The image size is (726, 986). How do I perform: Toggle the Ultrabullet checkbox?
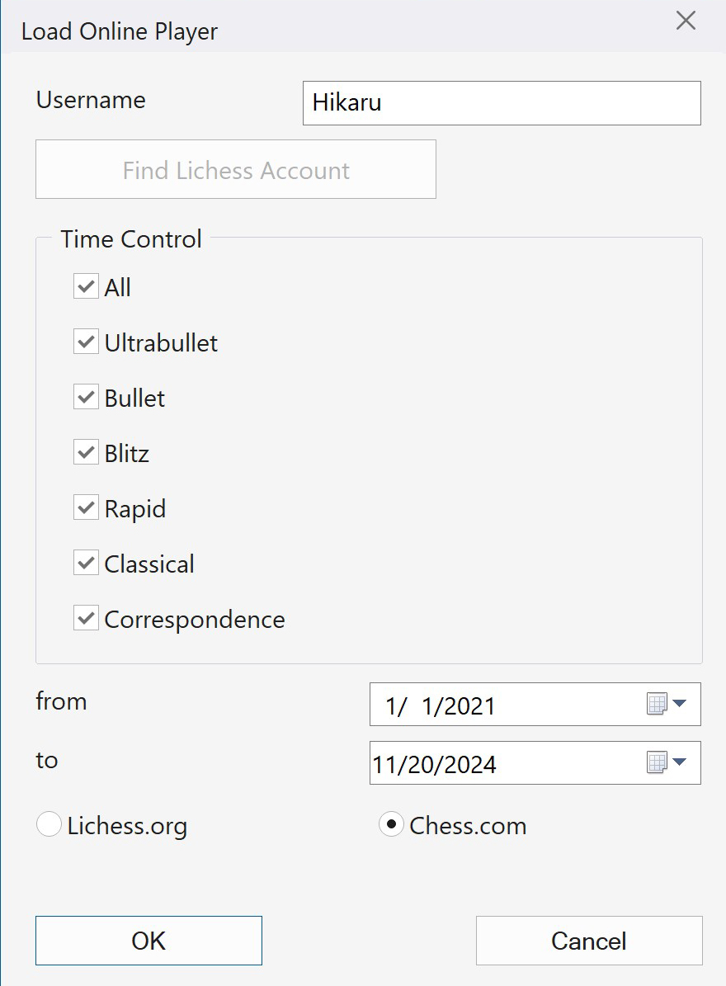pyautogui.click(x=86, y=342)
